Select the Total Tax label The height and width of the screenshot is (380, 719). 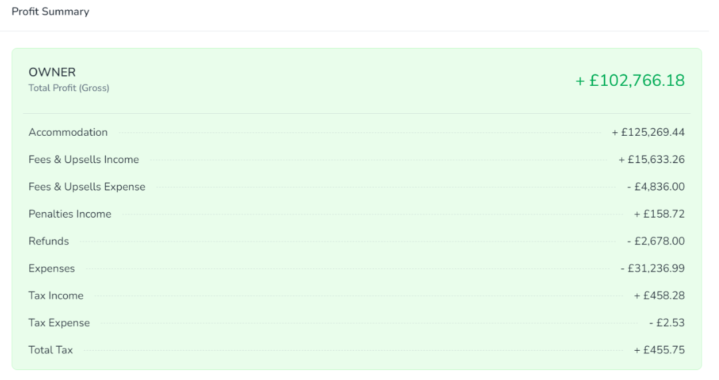tap(51, 350)
